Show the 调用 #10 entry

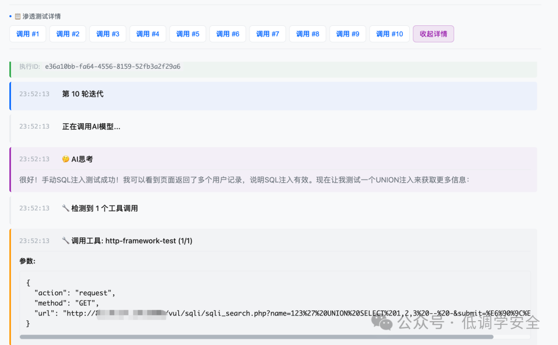(390, 34)
